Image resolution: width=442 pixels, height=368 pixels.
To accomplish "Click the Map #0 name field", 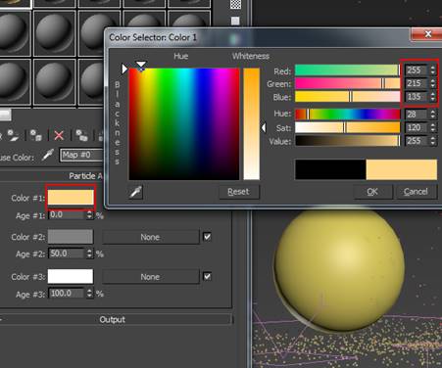I will point(81,155).
